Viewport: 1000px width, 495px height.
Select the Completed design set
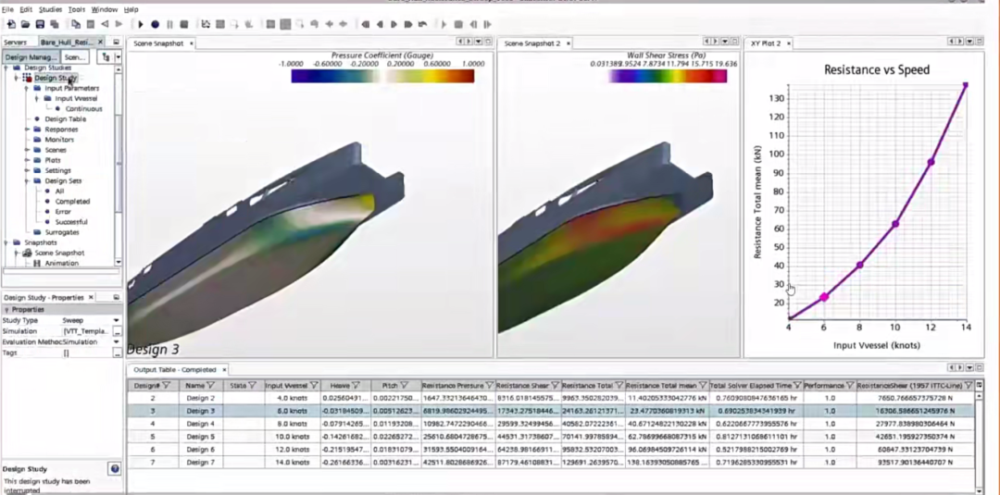[x=73, y=202]
